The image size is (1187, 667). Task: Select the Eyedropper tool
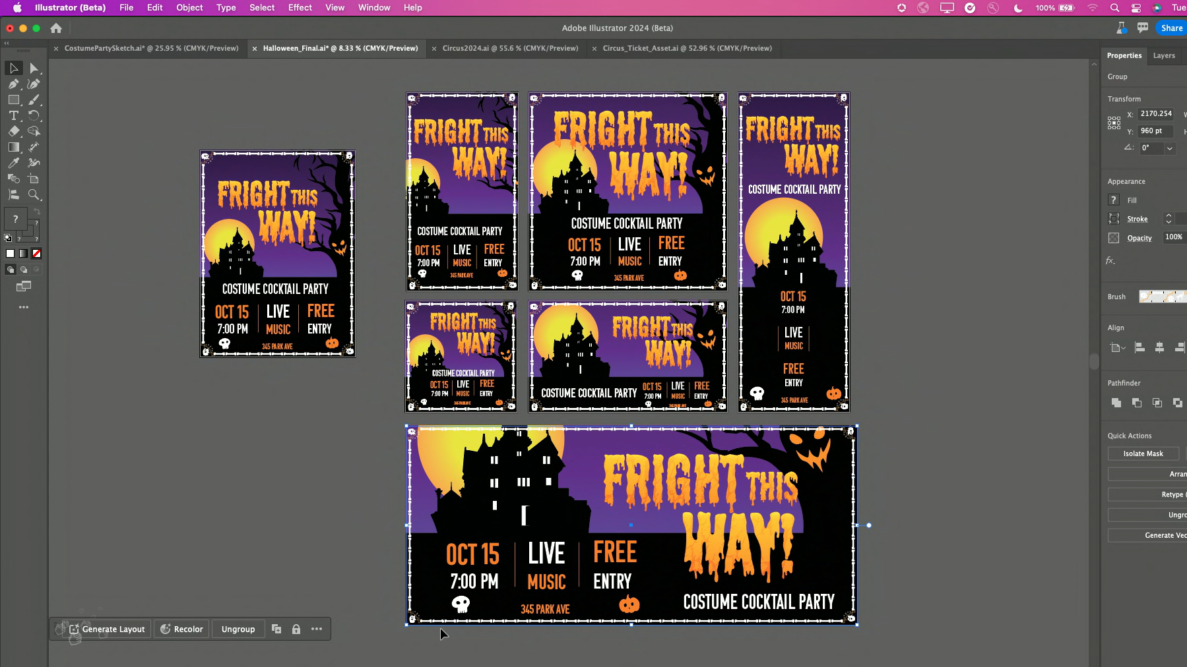tap(14, 163)
